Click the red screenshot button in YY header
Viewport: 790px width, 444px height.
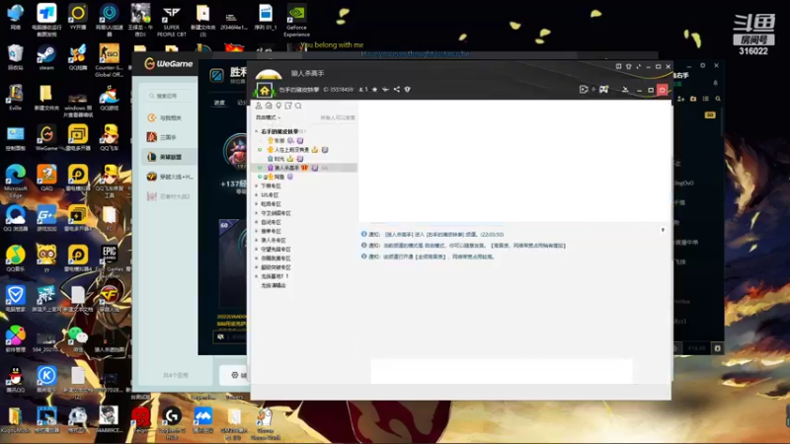click(x=662, y=90)
